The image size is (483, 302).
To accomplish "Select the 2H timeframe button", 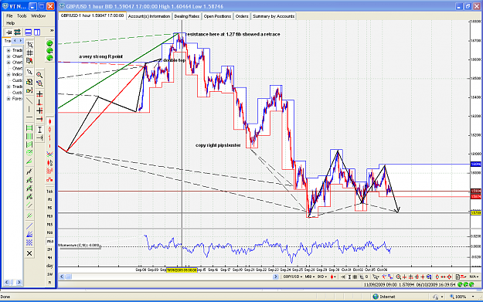I will click(49, 249).
